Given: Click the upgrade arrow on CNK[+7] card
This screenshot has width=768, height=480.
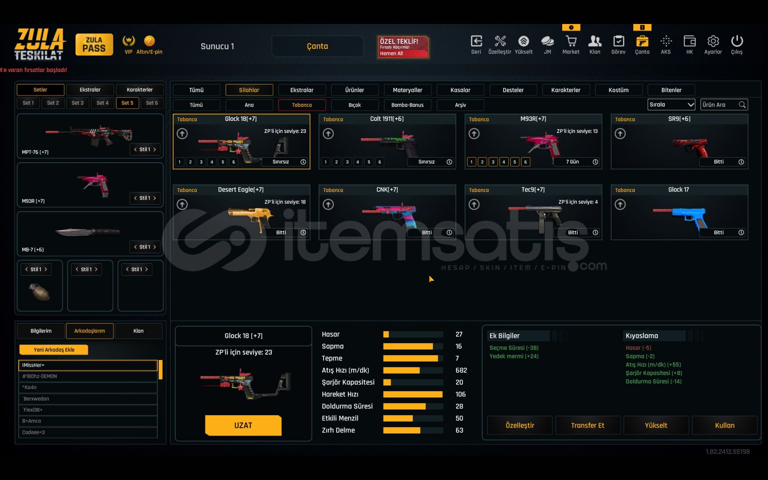Looking at the screenshot, I should pos(328,204).
